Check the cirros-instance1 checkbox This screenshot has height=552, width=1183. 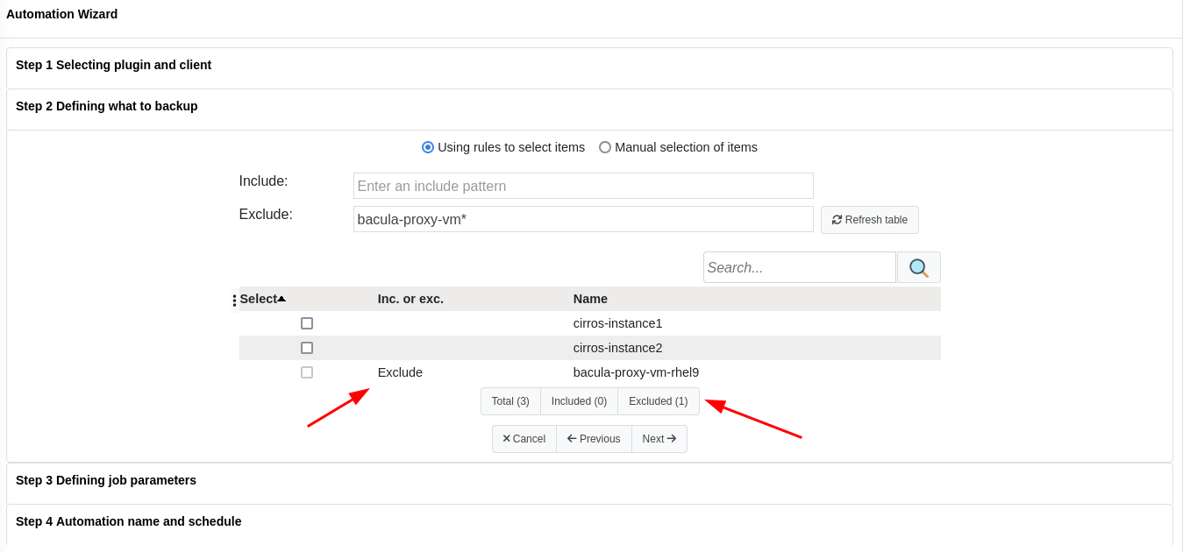coord(307,323)
